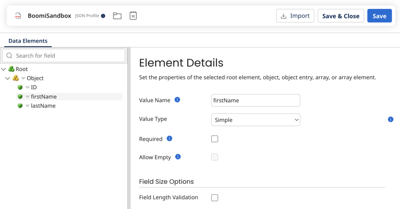Image resolution: width=400 pixels, height=209 pixels.
Task: Select the lastName element in tree
Action: [43, 106]
